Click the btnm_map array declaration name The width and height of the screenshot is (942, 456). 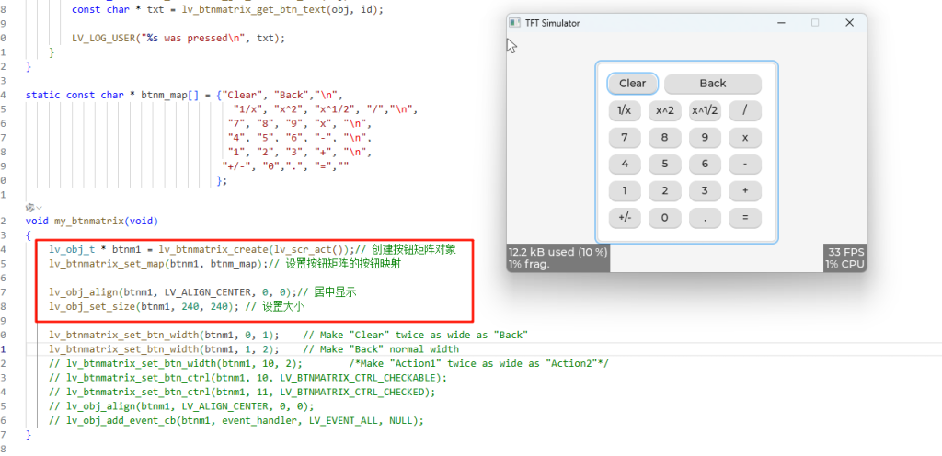click(x=164, y=95)
